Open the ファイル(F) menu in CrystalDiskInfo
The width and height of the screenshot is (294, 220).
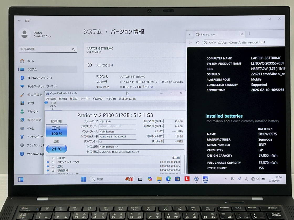(51, 99)
